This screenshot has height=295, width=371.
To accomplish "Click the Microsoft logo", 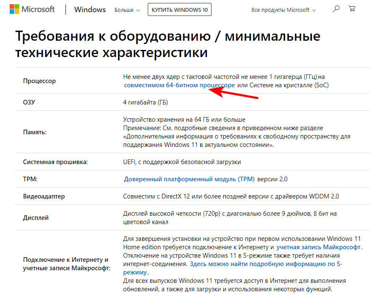I will [x=31, y=9].
